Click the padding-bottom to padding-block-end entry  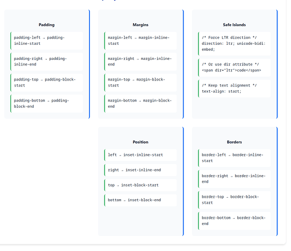(x=47, y=104)
